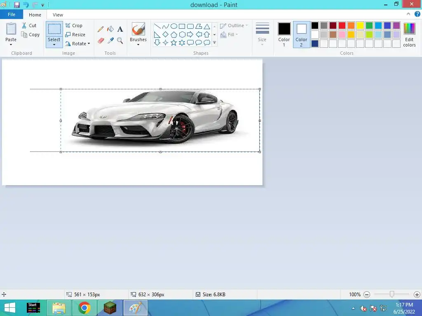Open the Rotate dropdown menu
422x316 pixels.
89,44
